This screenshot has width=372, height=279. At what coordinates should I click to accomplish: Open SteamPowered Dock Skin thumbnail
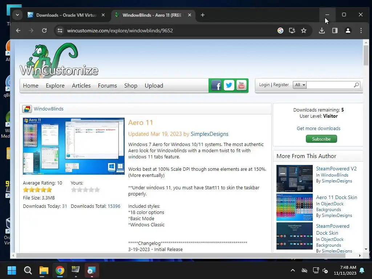coord(294,236)
